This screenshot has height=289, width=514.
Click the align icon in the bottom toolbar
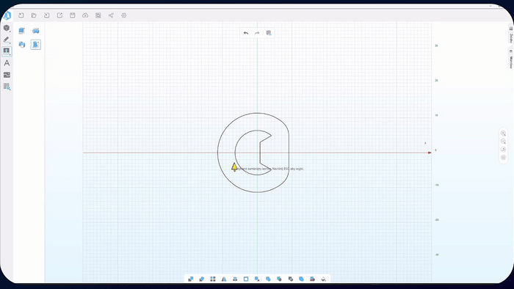[x=235, y=279]
